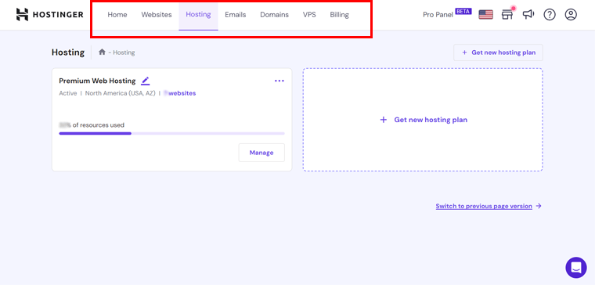Click the Active status text
The image size is (595, 285).
point(68,93)
